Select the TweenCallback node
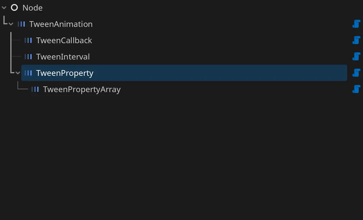 [x=64, y=40]
